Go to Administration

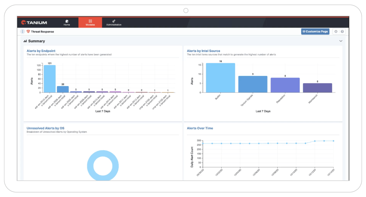(x=114, y=23)
